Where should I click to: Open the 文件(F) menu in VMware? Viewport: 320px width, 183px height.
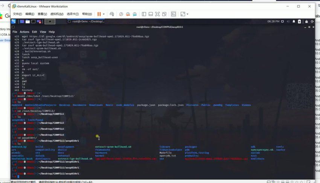(x=17, y=14)
